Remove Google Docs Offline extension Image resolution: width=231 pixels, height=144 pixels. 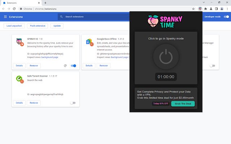click(104, 66)
